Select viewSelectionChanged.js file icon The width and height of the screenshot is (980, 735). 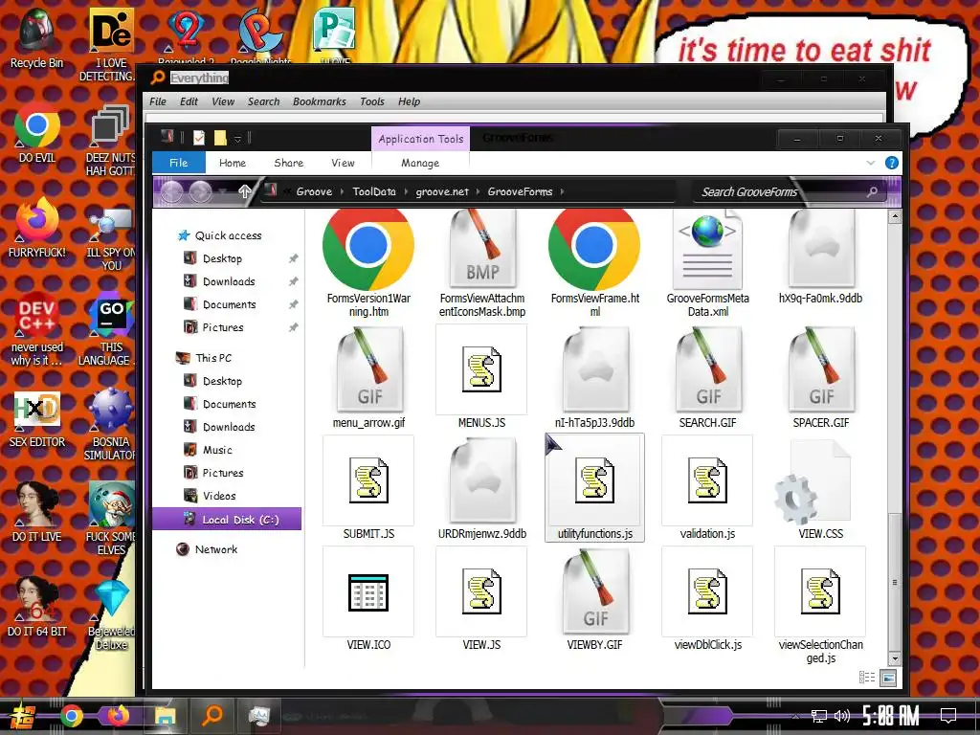click(x=820, y=591)
